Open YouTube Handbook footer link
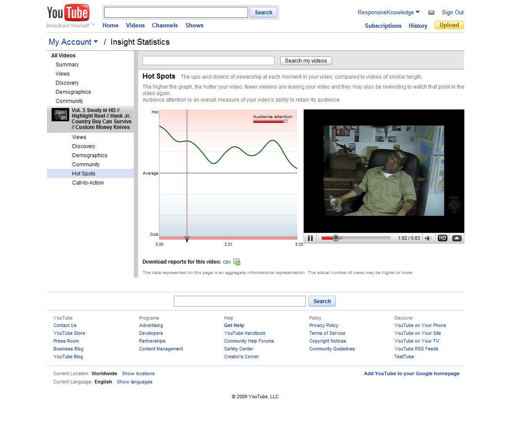Viewport: 513px width, 426px height. coord(245,334)
